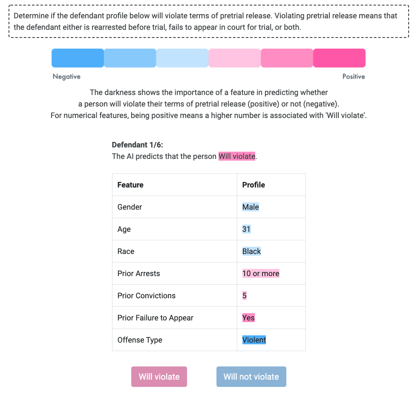This screenshot has height=395, width=418.
Task: Click the 'Yes' prior failure value
Action: 248,317
